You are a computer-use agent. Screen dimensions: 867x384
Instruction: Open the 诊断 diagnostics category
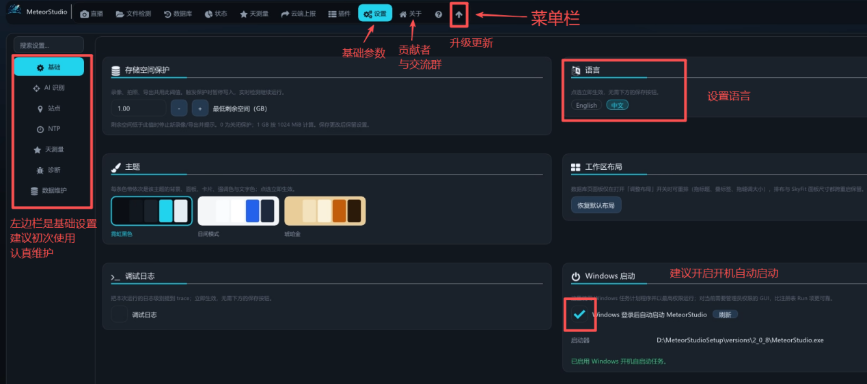point(49,170)
